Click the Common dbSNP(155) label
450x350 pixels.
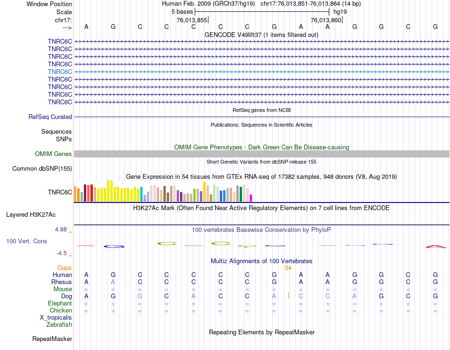click(42, 169)
